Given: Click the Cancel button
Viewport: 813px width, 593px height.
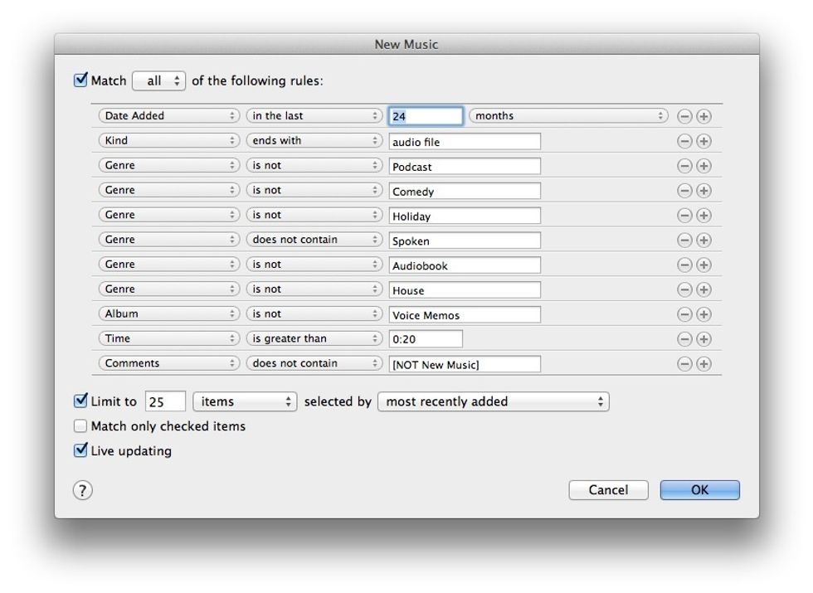Looking at the screenshot, I should pos(608,490).
